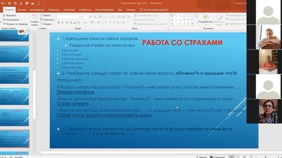Image resolution: width=282 pixels, height=158 pixels.
Task: Click decrease list indent icon
Action: click(119, 17)
